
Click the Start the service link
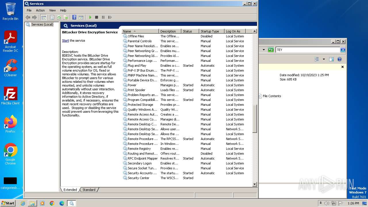pos(65,41)
